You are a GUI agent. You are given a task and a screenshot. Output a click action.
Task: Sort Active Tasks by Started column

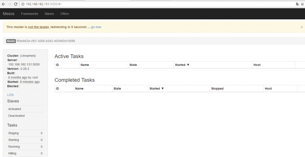tap(213, 65)
